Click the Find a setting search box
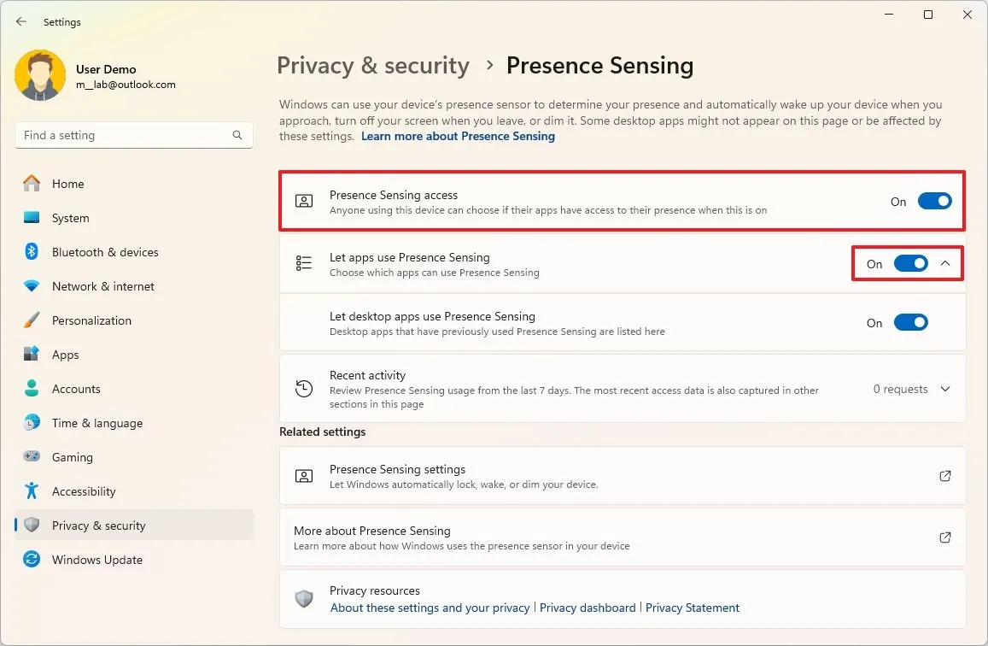Image resolution: width=988 pixels, height=646 pixels. pyautogui.click(x=124, y=135)
